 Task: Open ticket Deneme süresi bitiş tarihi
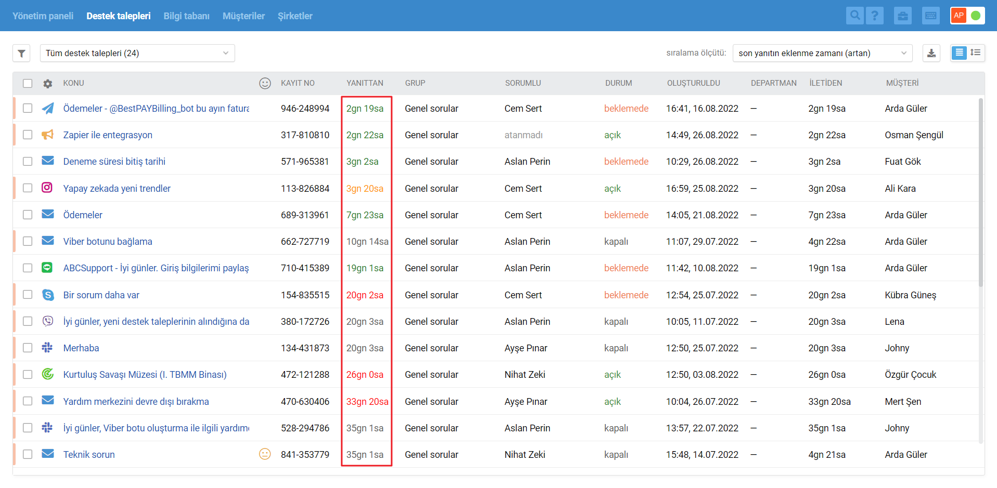click(x=114, y=162)
